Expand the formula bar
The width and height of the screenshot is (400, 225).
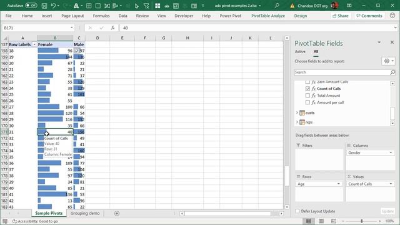395,27
